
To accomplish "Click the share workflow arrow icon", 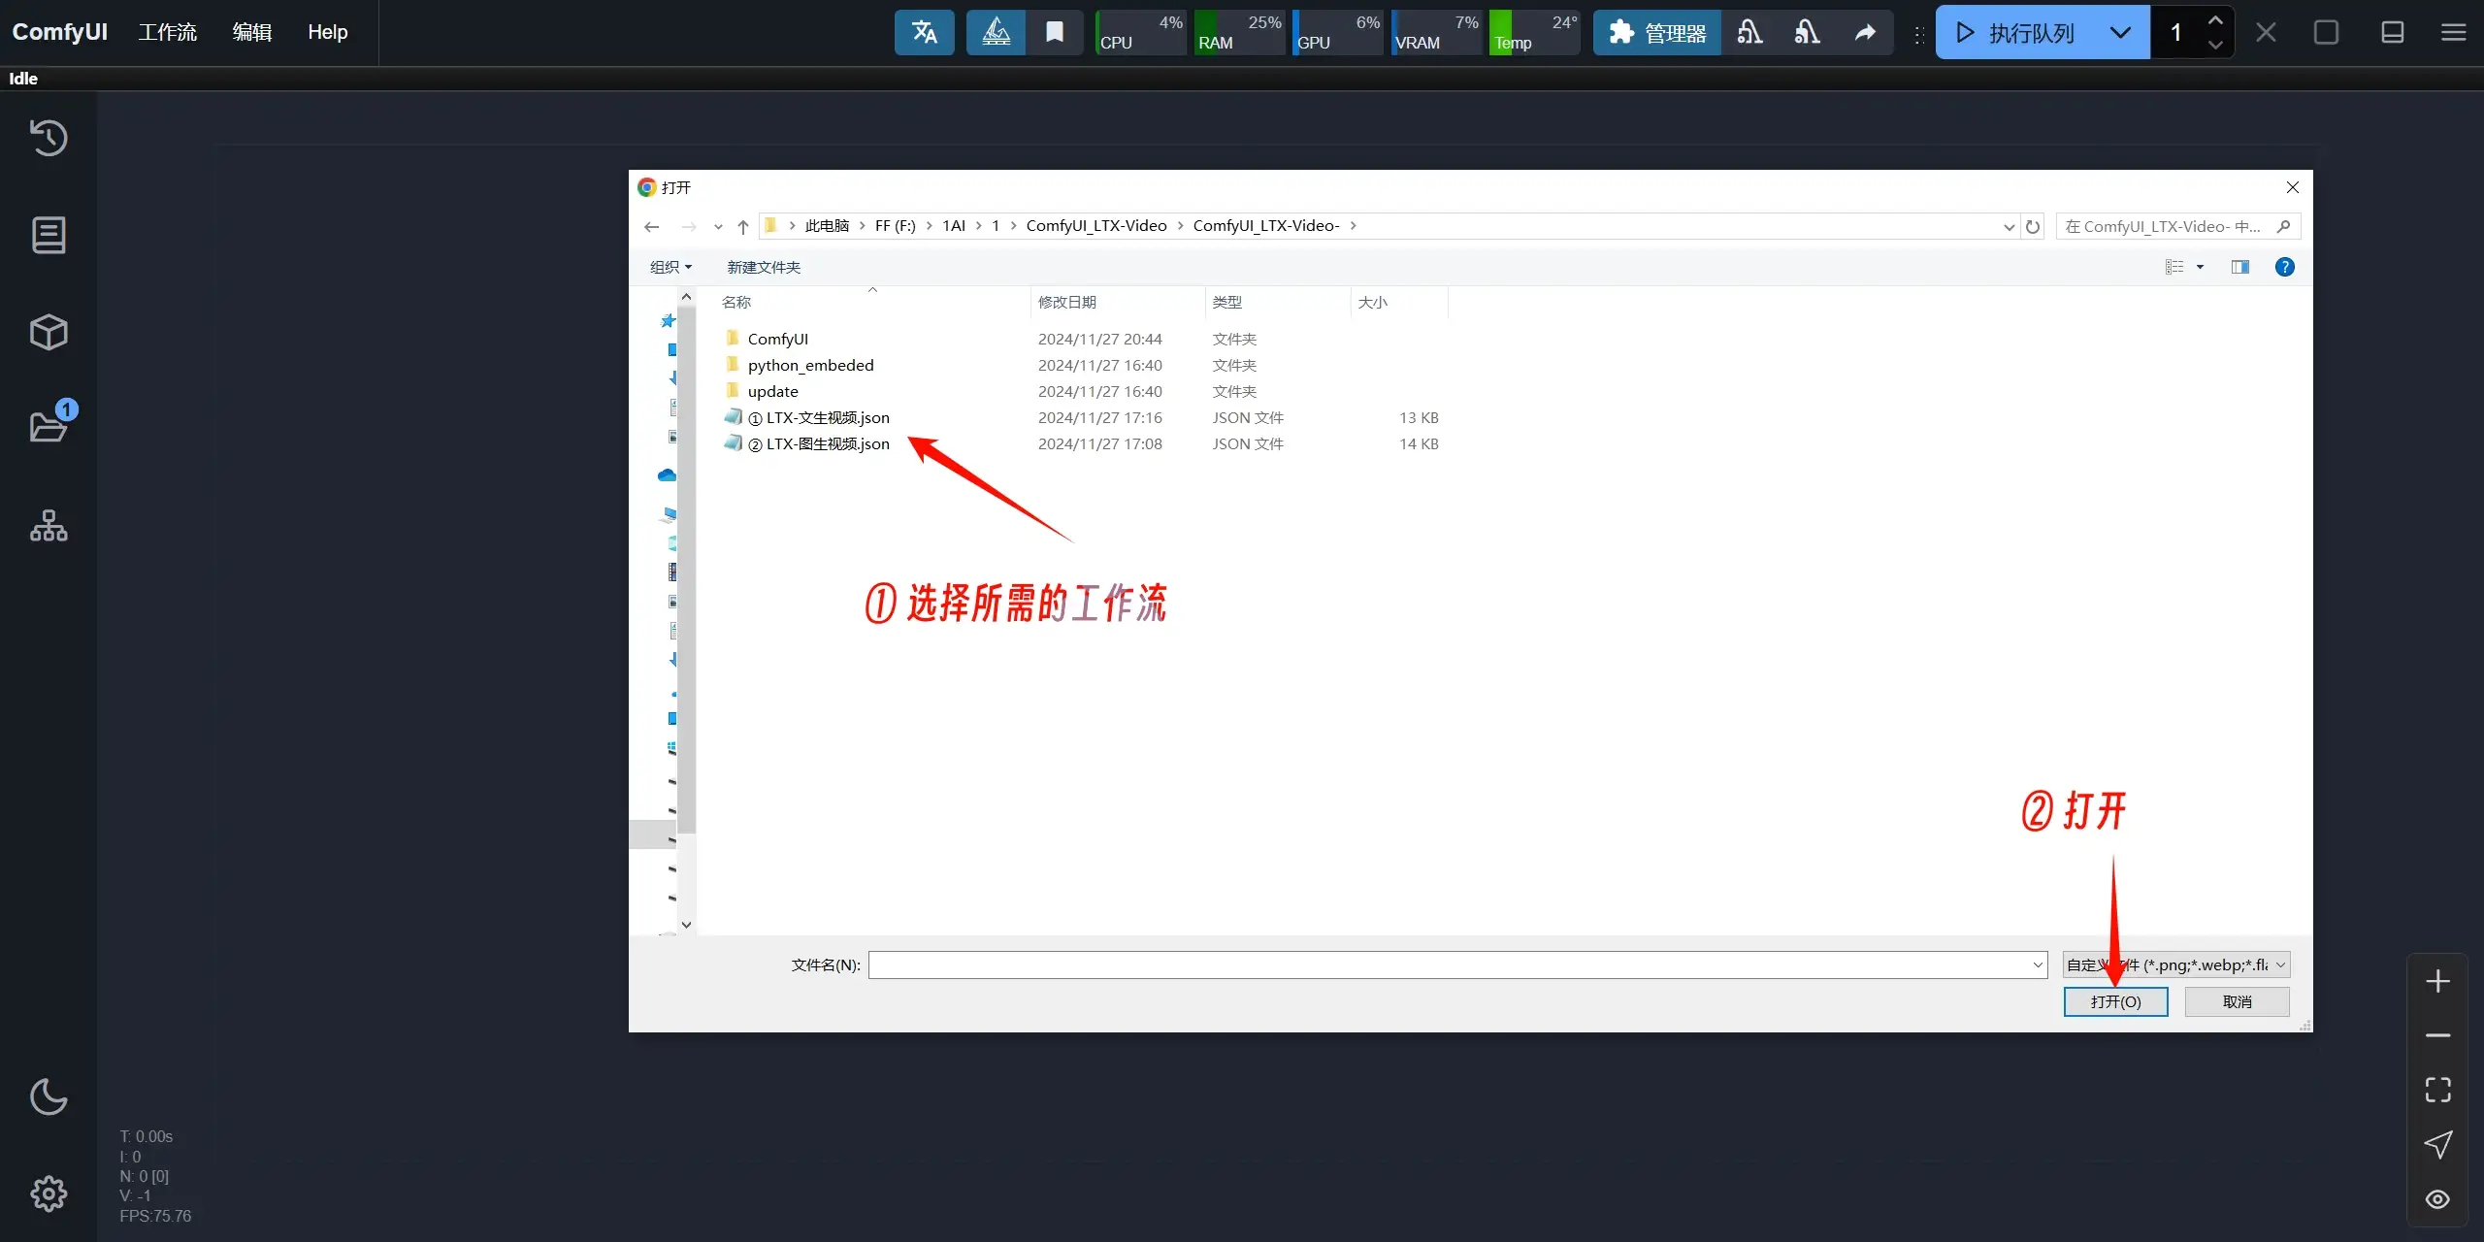I will [x=1864, y=32].
